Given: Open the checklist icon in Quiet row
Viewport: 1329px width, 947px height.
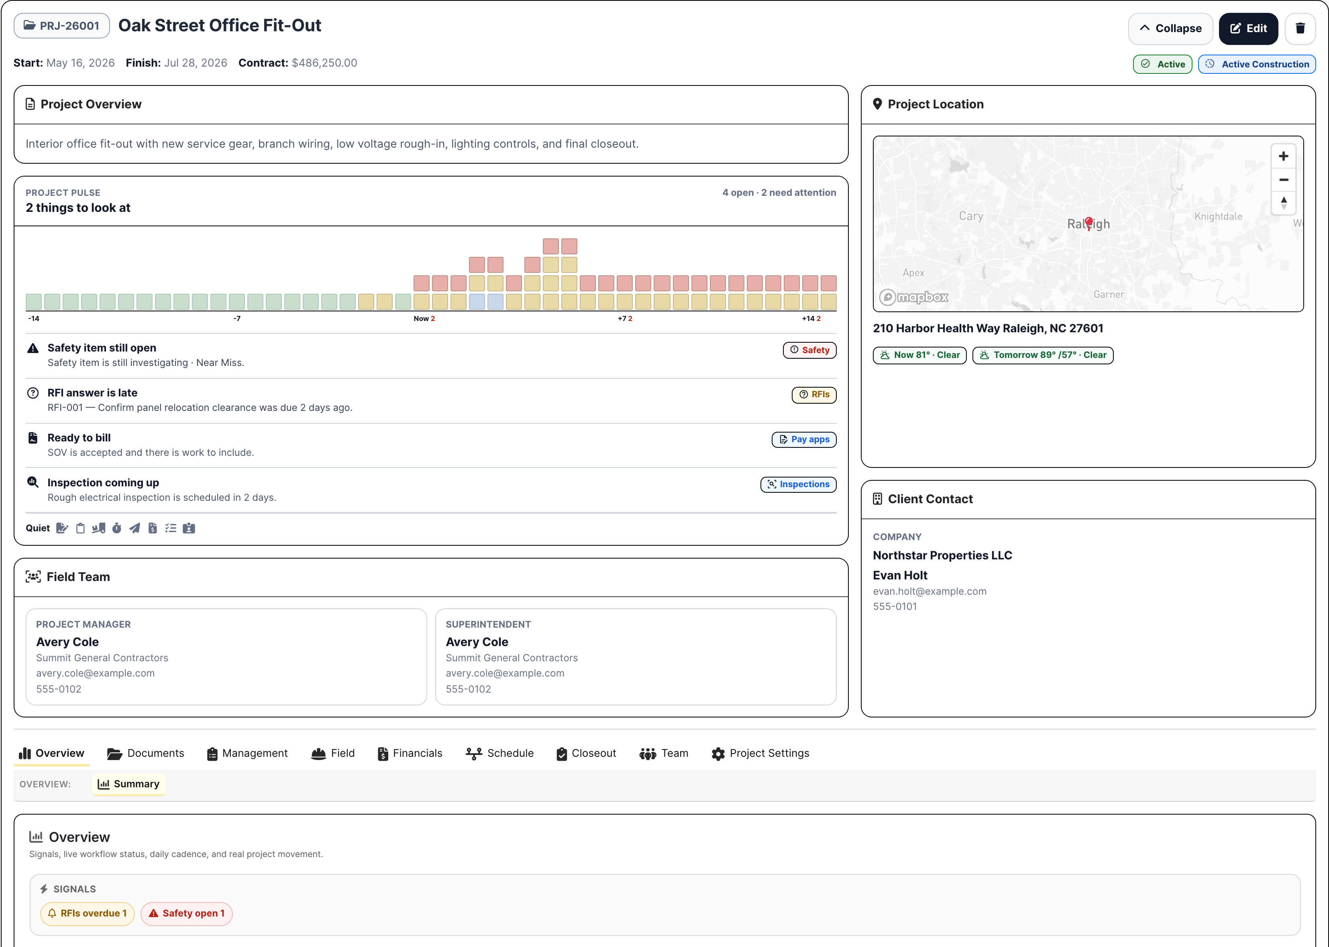Looking at the screenshot, I should pos(170,528).
